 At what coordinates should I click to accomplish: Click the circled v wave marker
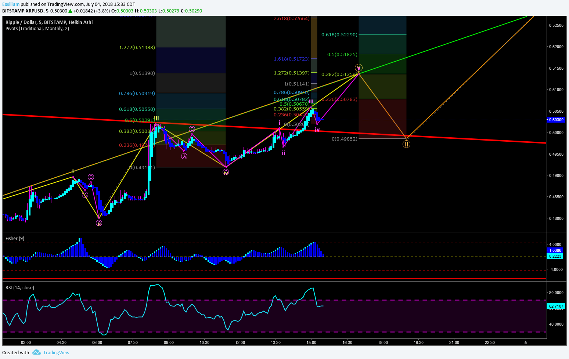tap(359, 68)
